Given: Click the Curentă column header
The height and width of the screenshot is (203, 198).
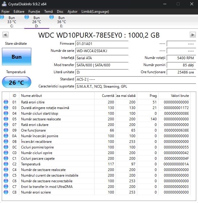Looking at the screenshot, I should point(105,96).
